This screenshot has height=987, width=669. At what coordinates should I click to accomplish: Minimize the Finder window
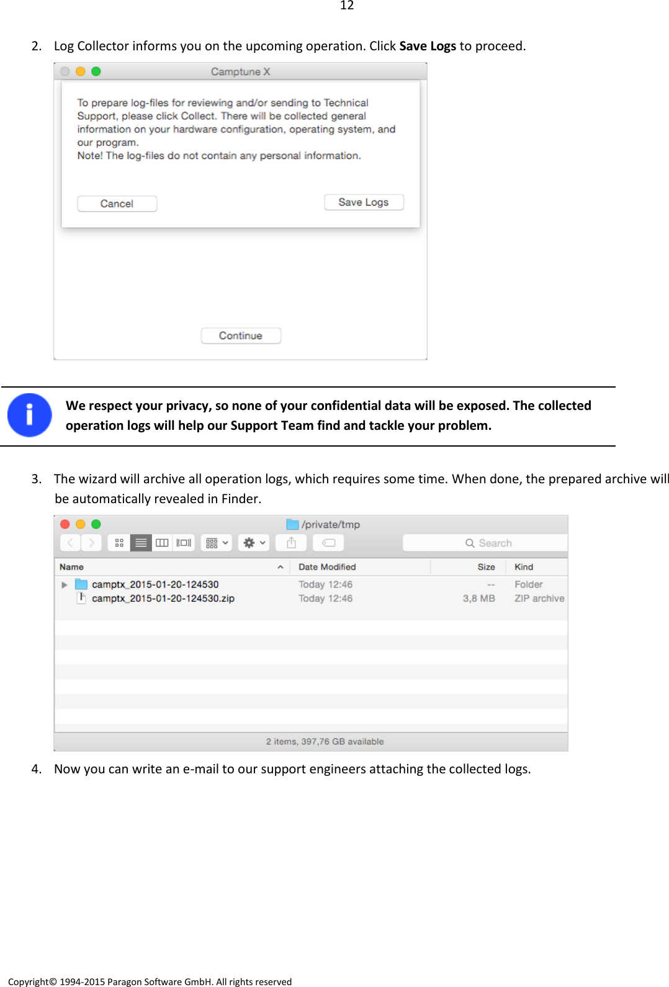tap(81, 524)
